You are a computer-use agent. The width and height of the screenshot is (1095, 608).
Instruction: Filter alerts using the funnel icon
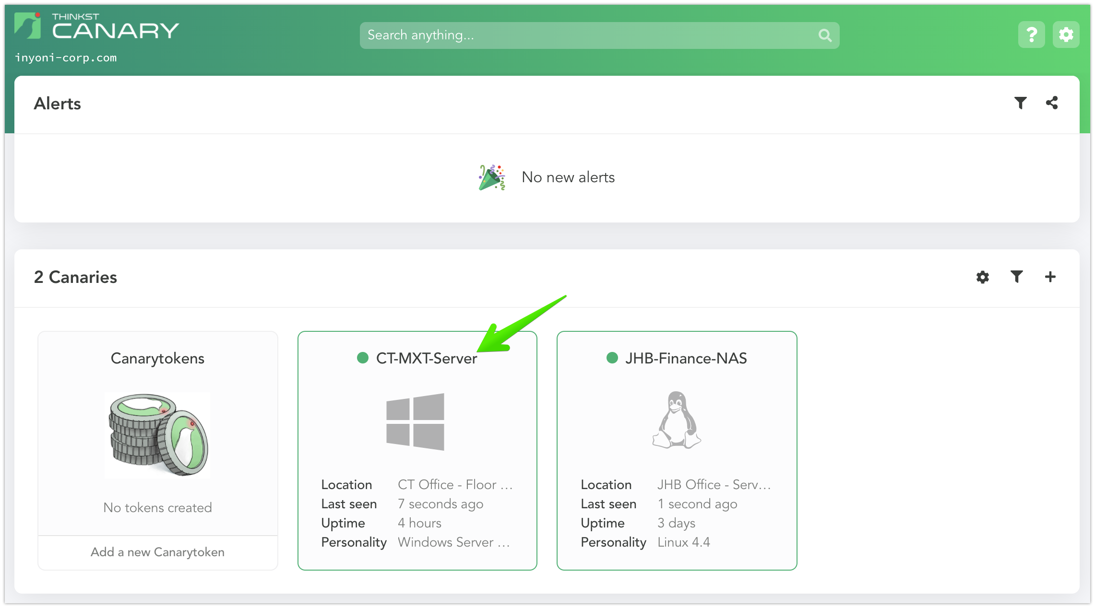[x=1020, y=103]
